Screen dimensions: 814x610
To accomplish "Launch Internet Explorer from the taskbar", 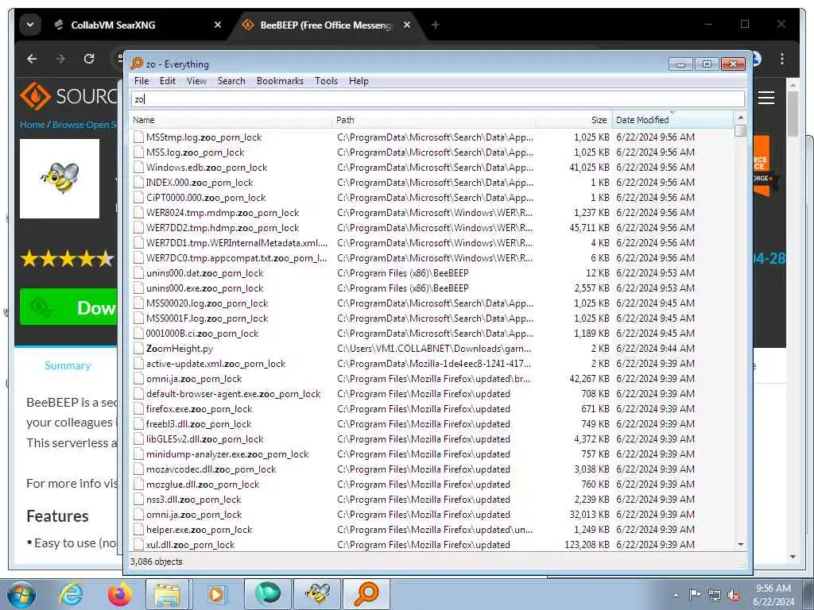I will (71, 594).
